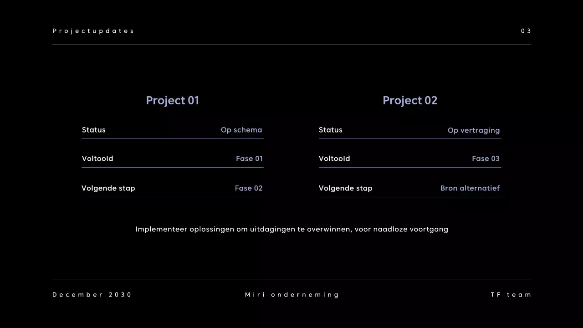Click the Projectupdates header text
The image size is (583, 328).
(x=93, y=31)
